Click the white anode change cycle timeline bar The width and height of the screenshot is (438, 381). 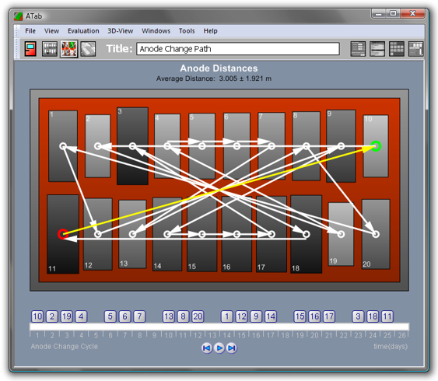point(219,327)
